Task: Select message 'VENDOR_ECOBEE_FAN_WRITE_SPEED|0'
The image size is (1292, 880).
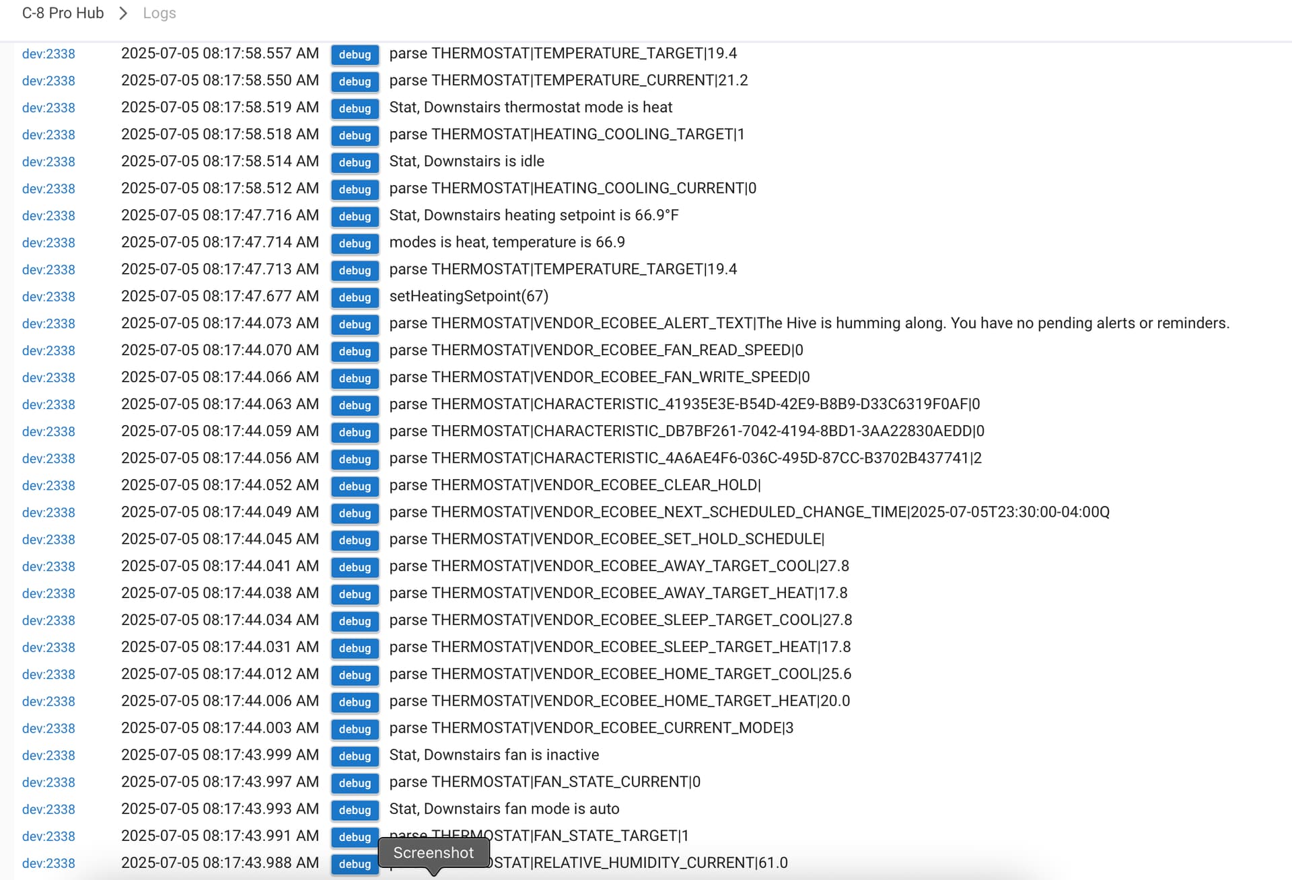Action: click(600, 377)
